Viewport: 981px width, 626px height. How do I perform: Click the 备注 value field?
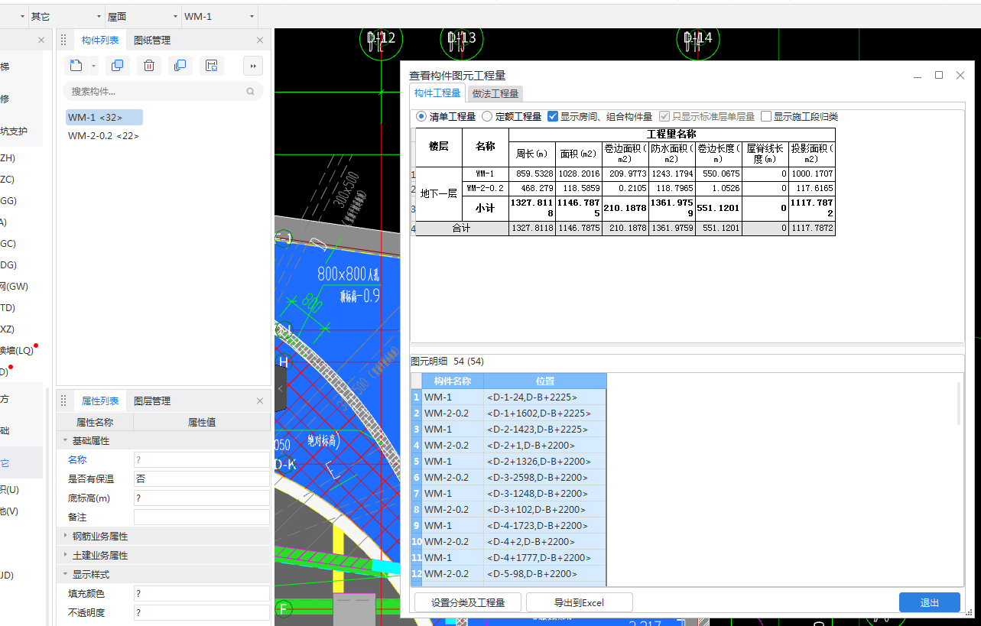tap(202, 517)
